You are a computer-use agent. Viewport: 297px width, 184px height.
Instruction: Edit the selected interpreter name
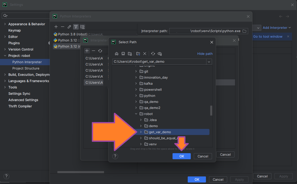[x=69, y=27]
